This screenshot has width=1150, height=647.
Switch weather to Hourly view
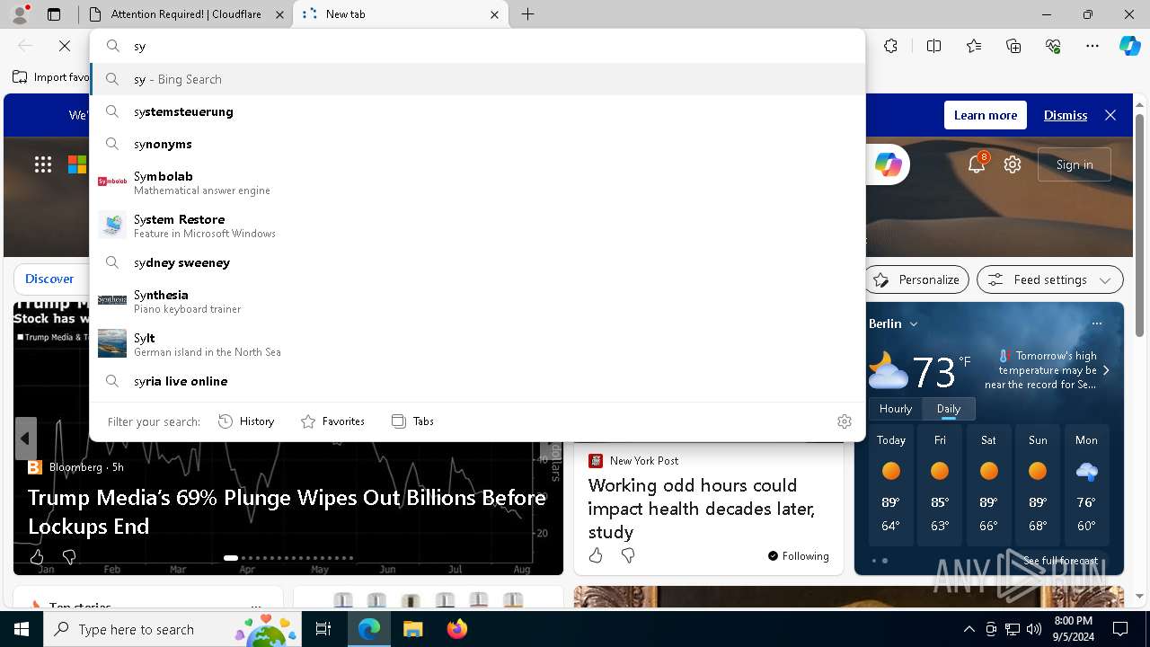(x=896, y=409)
